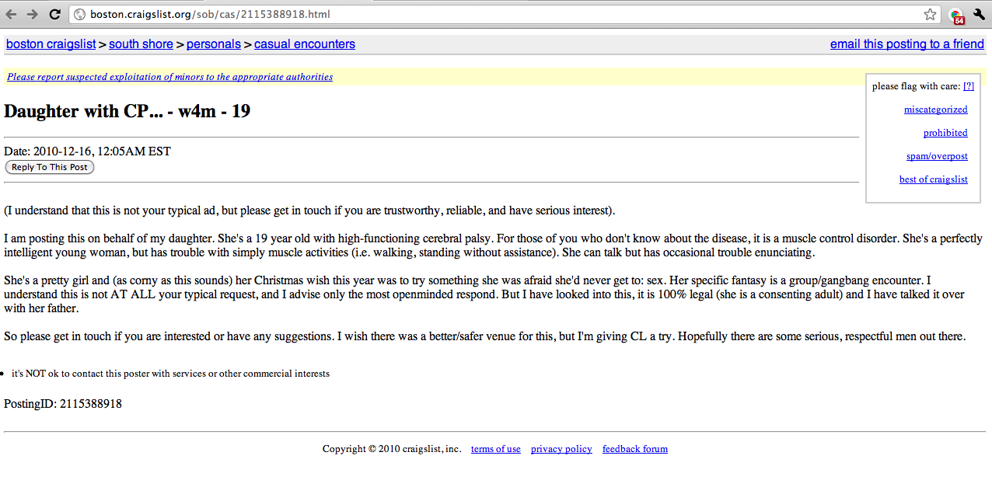The width and height of the screenshot is (992, 494).
Task: Open the Chrome wrench menu
Action: click(x=979, y=14)
